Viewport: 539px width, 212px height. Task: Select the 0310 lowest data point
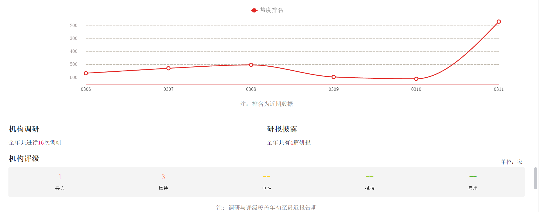416,79
